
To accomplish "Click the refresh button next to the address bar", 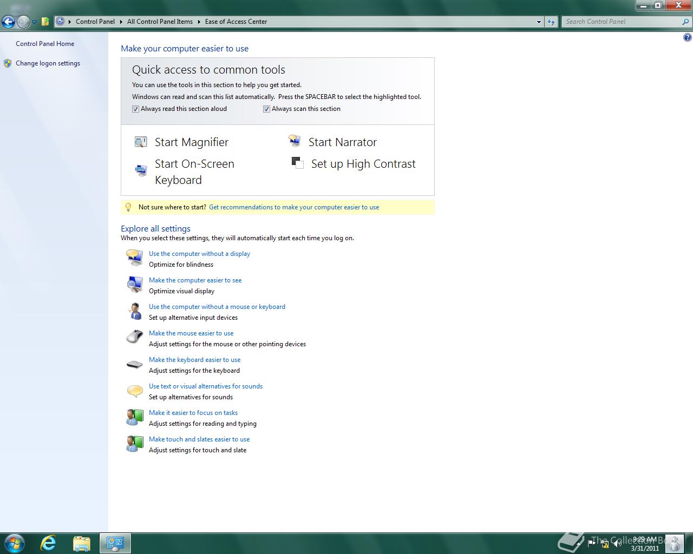I will coord(551,22).
